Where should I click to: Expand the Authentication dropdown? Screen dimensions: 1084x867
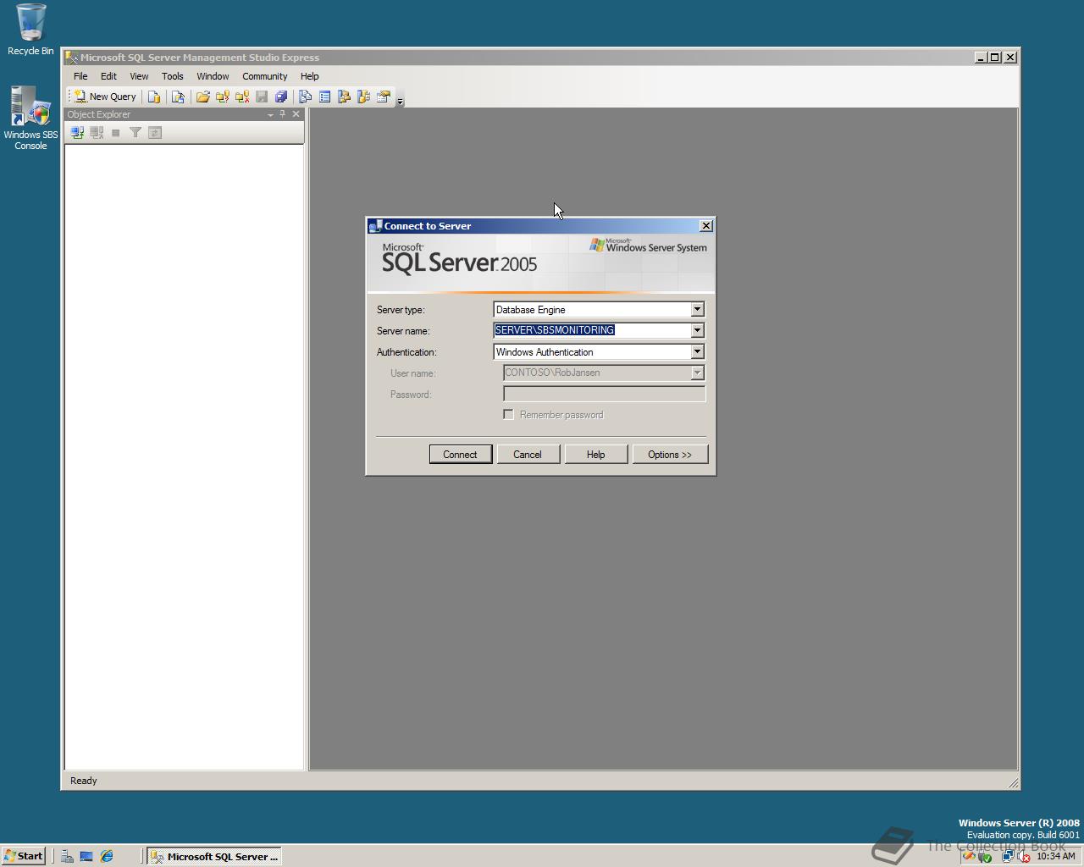tap(697, 351)
